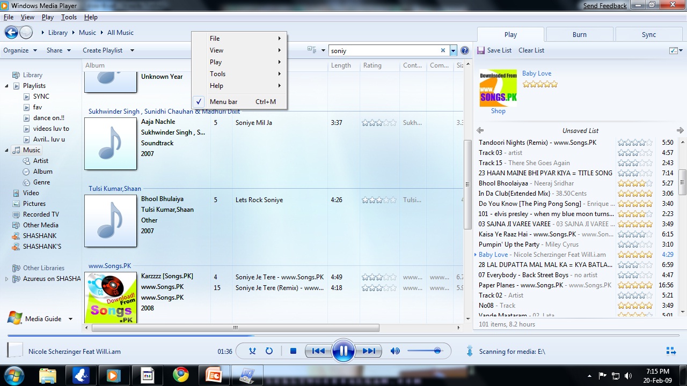Mute the volume speaker icon
The height and width of the screenshot is (386, 687).
(395, 351)
